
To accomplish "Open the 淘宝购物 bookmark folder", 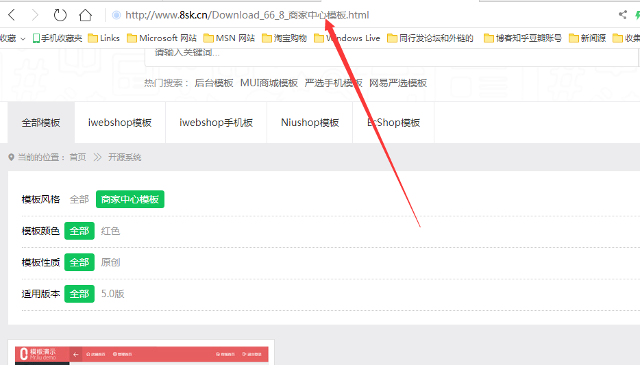I will coord(284,38).
